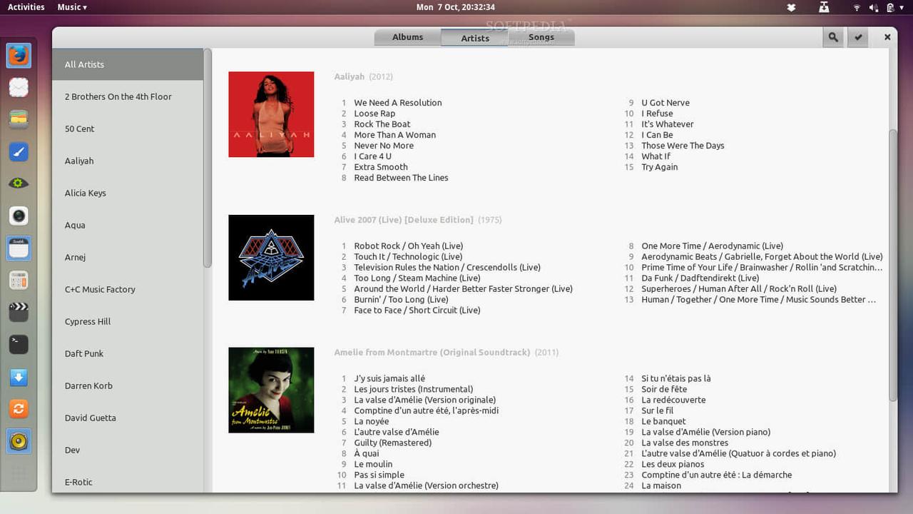Expand the system menu arrow in top bar

coord(903,7)
